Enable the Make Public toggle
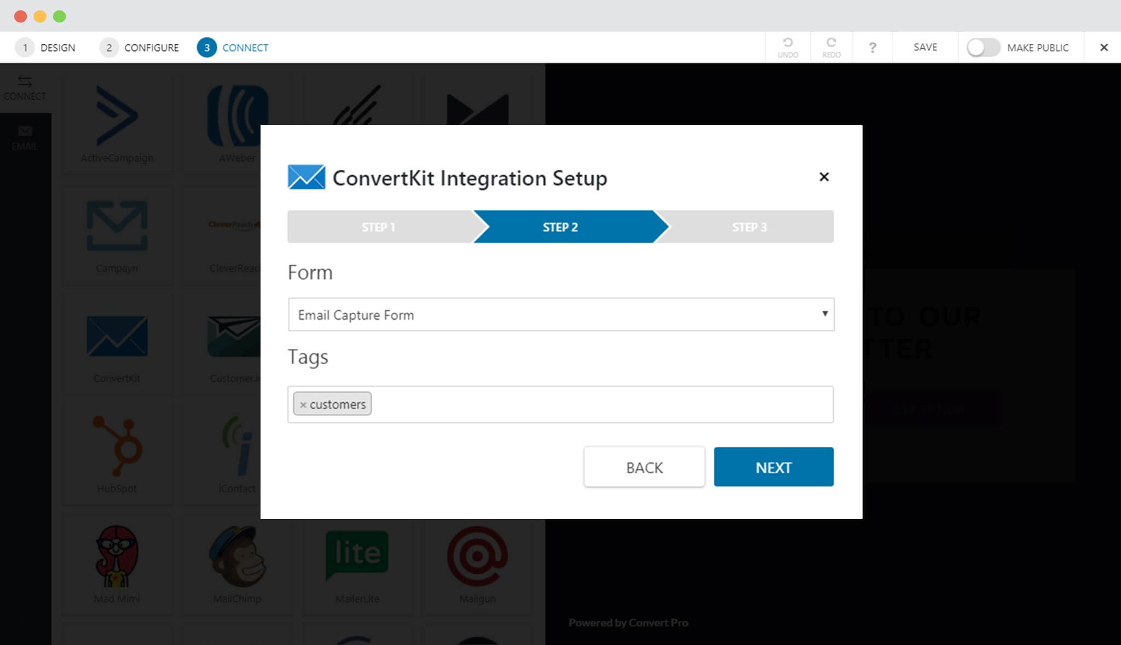Image resolution: width=1121 pixels, height=645 pixels. tap(983, 47)
